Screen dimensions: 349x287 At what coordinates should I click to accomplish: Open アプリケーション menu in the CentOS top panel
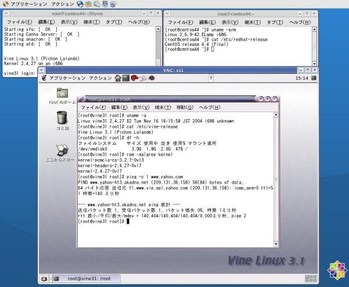pos(29,4)
